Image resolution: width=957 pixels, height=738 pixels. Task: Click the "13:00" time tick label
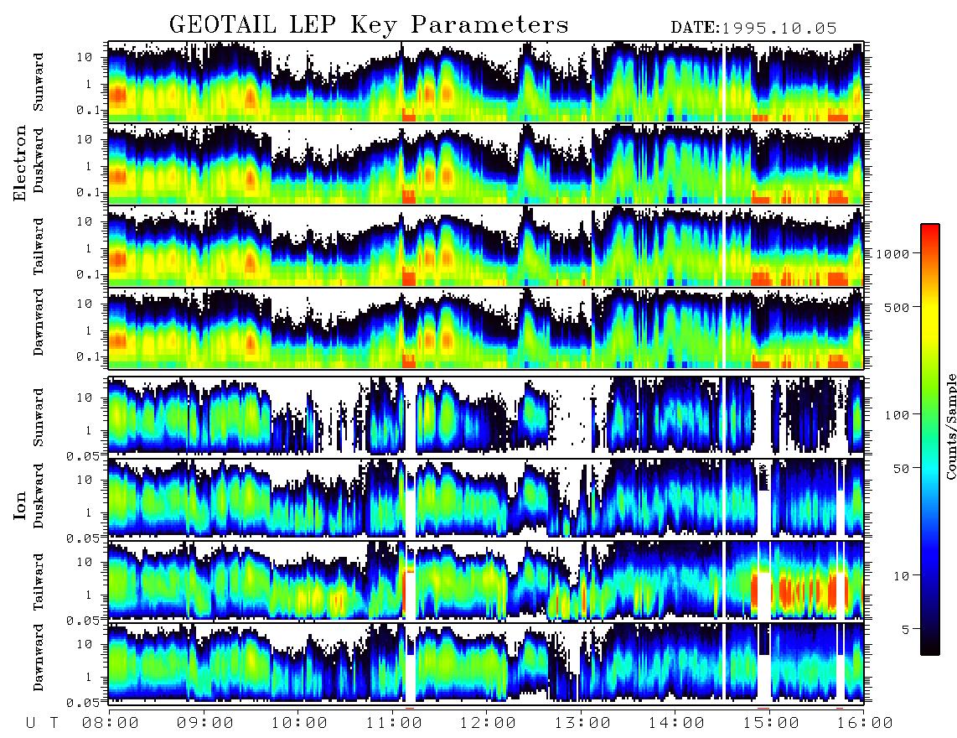582,723
